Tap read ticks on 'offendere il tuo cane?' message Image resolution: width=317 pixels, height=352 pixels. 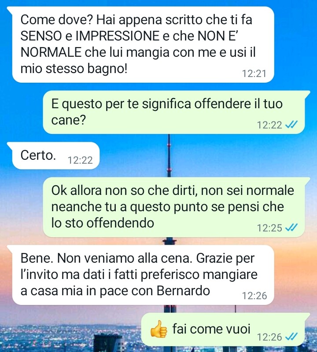tap(291, 125)
